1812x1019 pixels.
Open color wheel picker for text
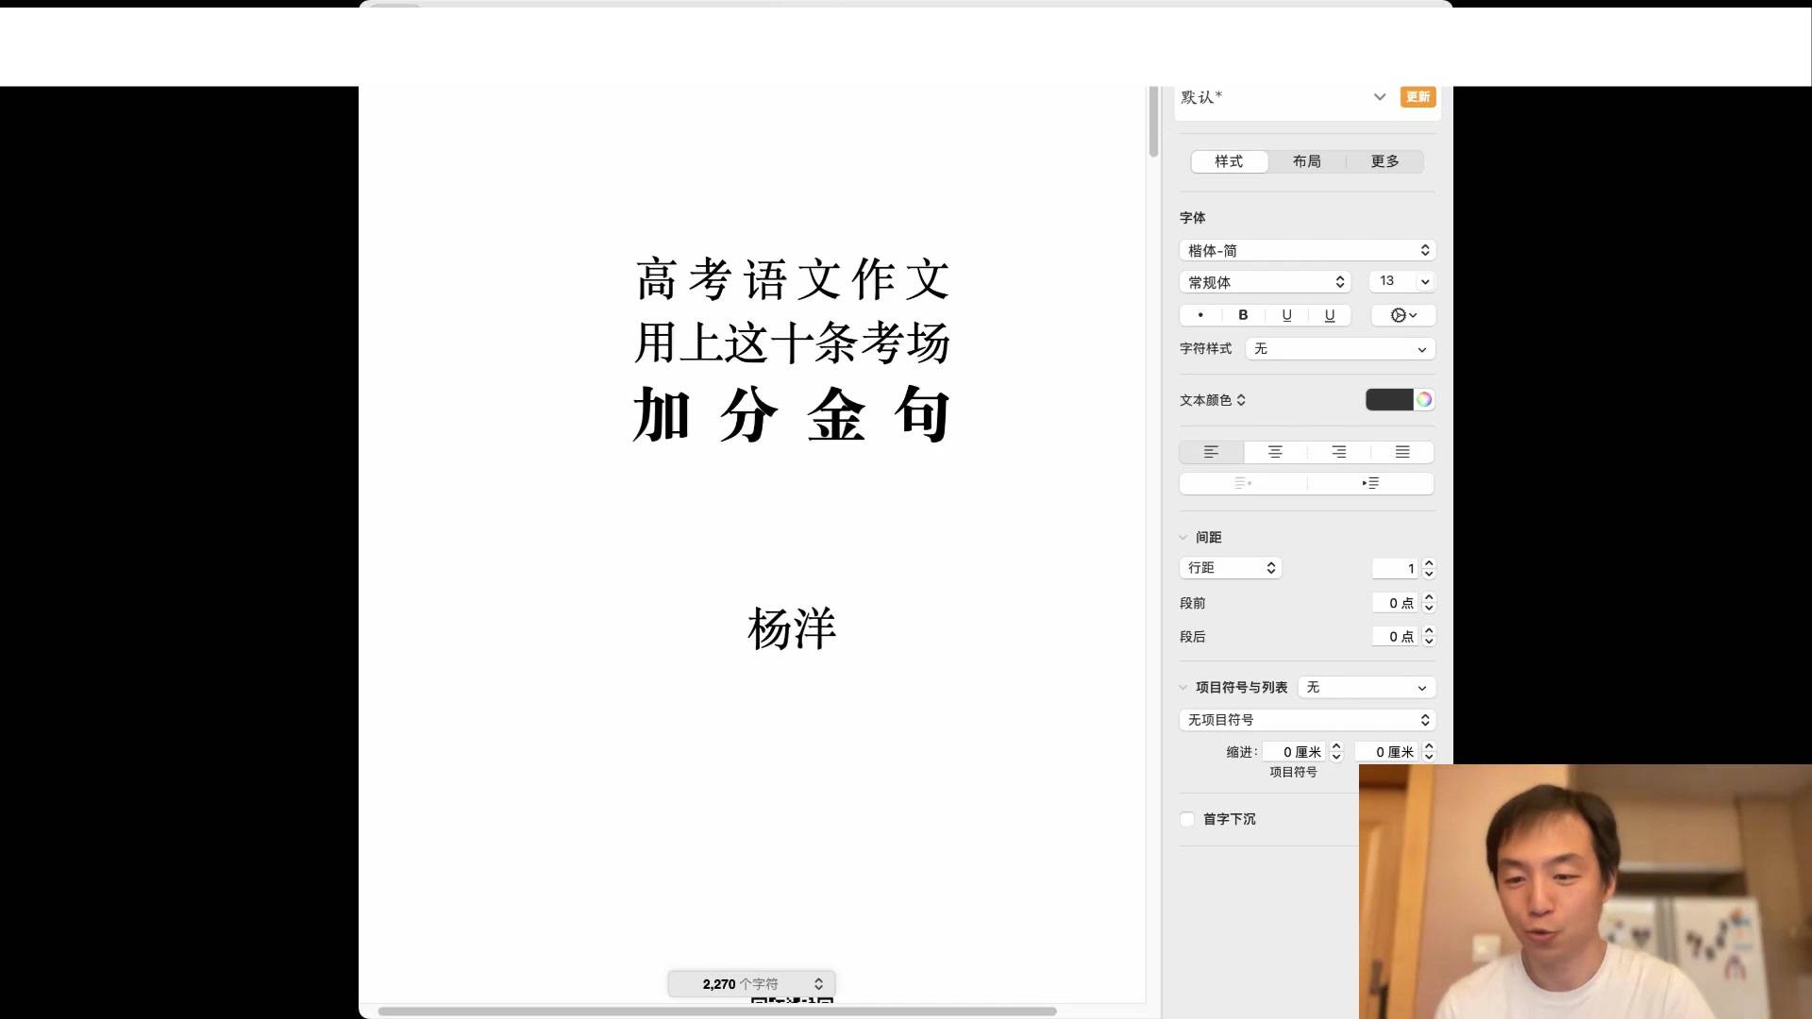[x=1424, y=400]
